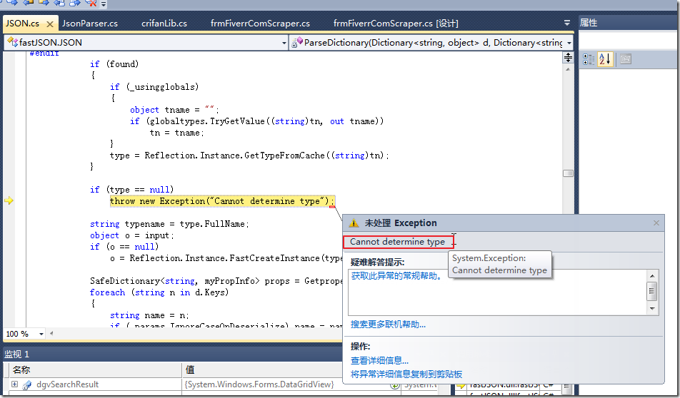The image size is (680, 398).
Task: Click the 名称 column header in watch window
Action: [x=94, y=370]
